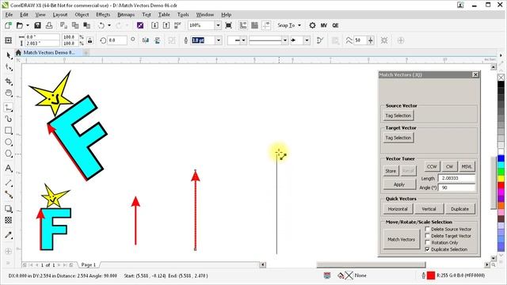This screenshot has height=285, width=507.
Task: Select the Freehand curve tool
Action: [9, 108]
